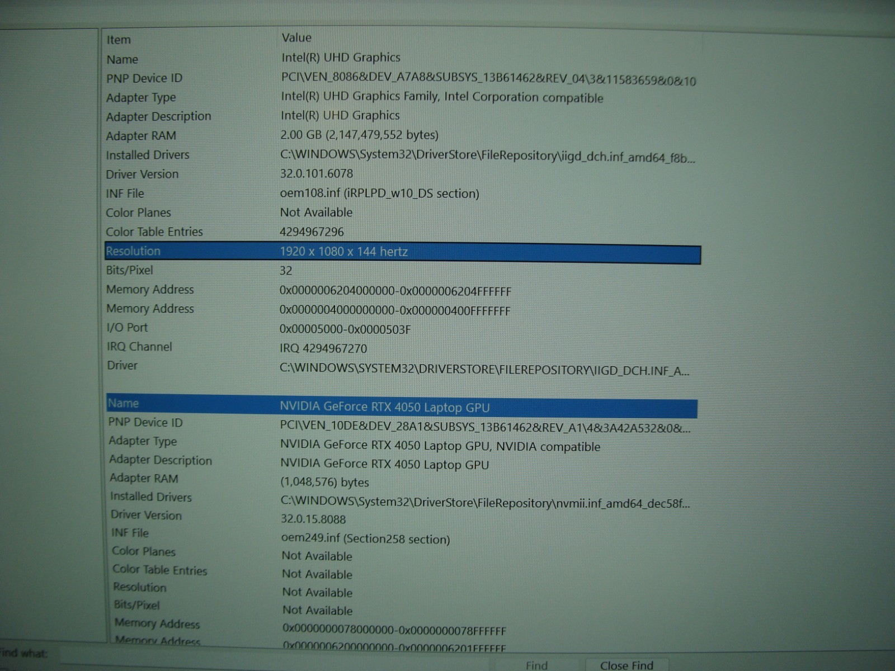Select the nvmii.inf Installed Drivers path
This screenshot has width=895, height=671.
click(x=485, y=502)
